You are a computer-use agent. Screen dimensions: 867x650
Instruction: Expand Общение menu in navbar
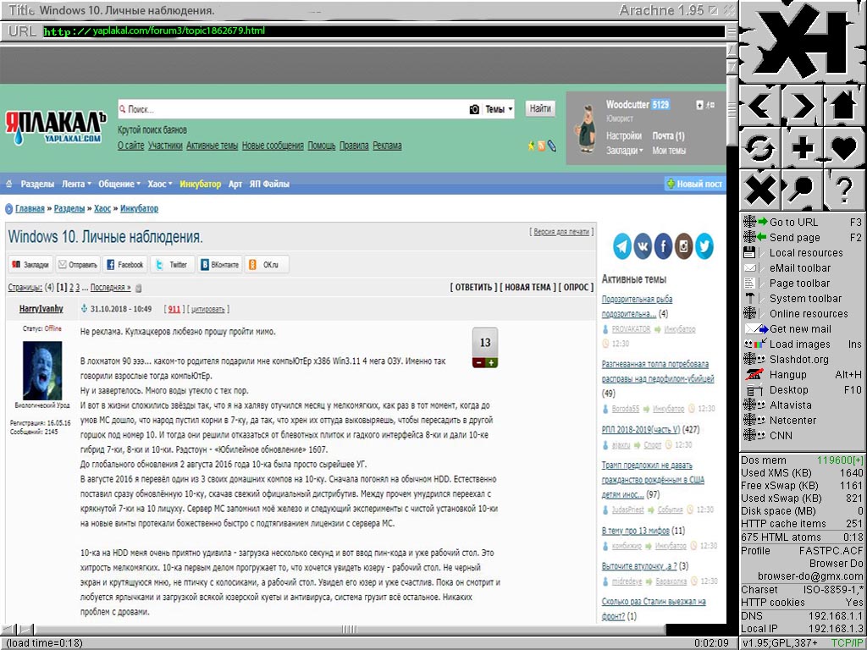pyautogui.click(x=119, y=184)
